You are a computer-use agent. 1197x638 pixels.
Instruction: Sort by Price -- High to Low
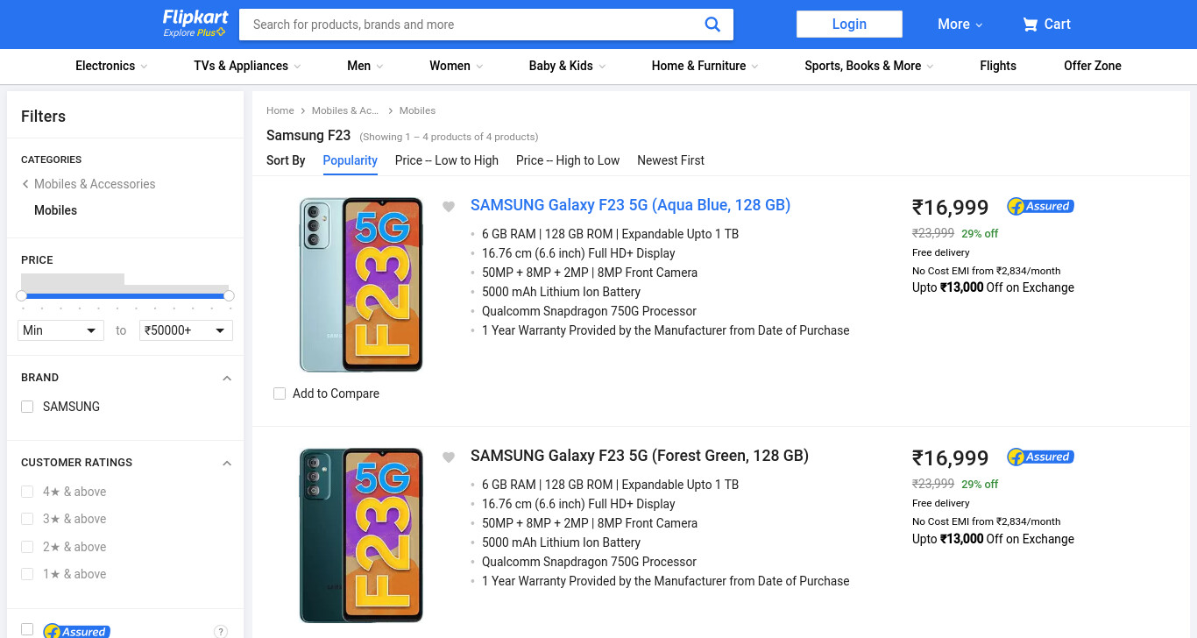point(568,160)
